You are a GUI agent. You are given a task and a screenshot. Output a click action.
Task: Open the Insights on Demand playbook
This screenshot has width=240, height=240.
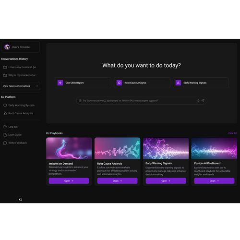coord(69,181)
